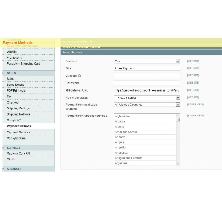The image size is (222, 209).
Task: Open Shipping Settings section
Action: point(28,108)
